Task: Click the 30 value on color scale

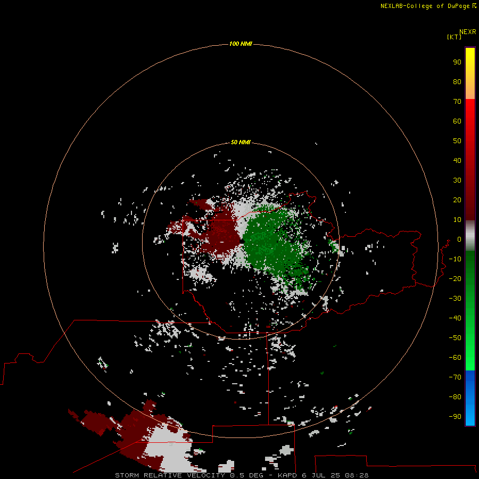Action: 457,180
